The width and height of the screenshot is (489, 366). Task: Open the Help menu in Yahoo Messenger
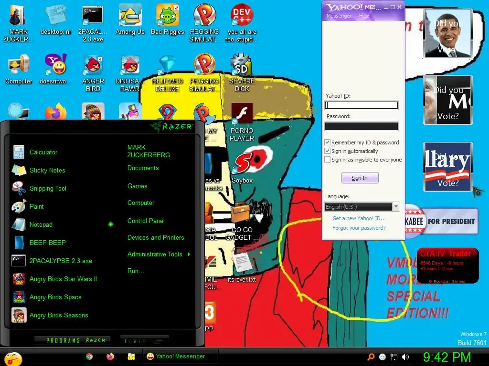(364, 16)
